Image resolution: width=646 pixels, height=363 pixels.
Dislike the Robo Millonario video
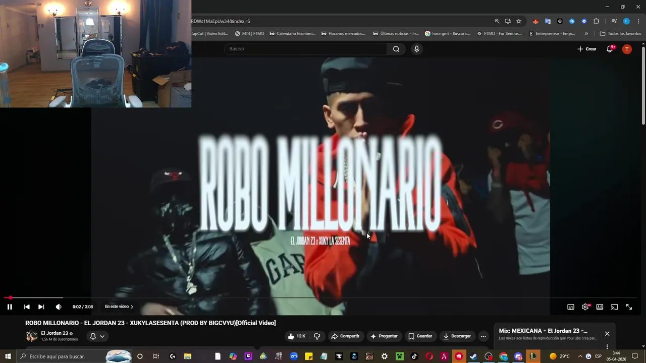(317, 336)
